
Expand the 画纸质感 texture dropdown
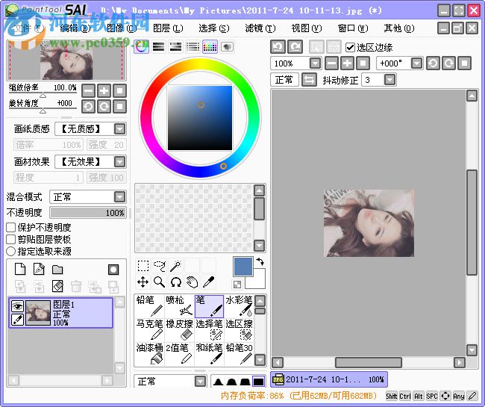point(119,128)
